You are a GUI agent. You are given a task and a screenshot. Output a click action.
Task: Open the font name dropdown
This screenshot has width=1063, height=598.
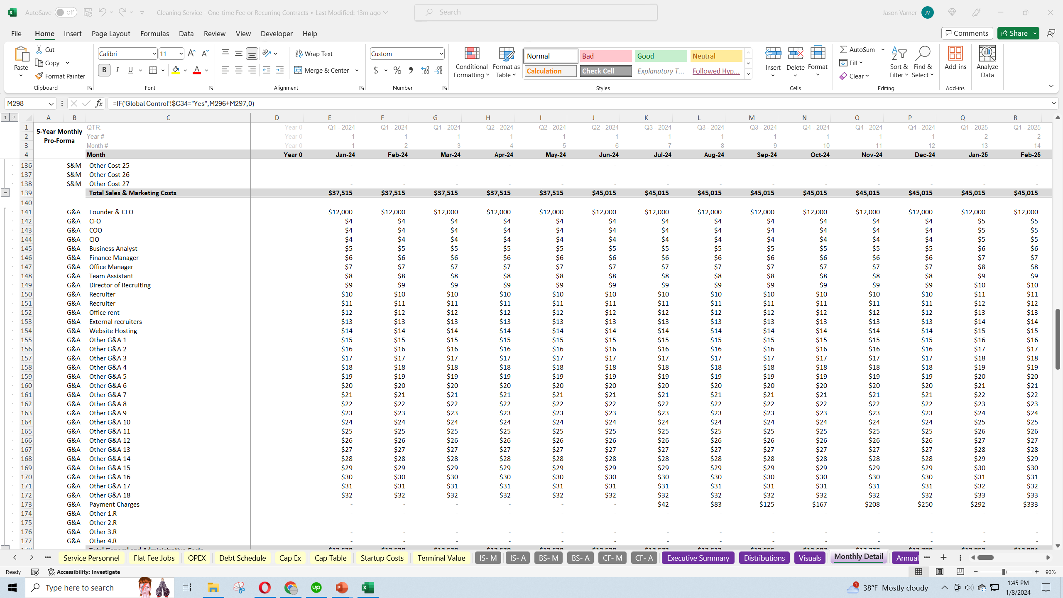tap(155, 53)
